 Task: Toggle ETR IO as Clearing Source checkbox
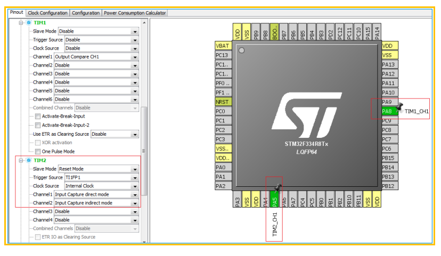tap(38, 237)
